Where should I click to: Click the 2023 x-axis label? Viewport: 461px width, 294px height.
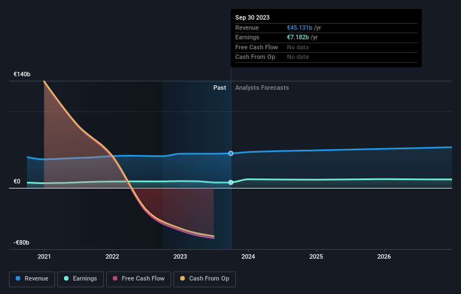pos(180,257)
